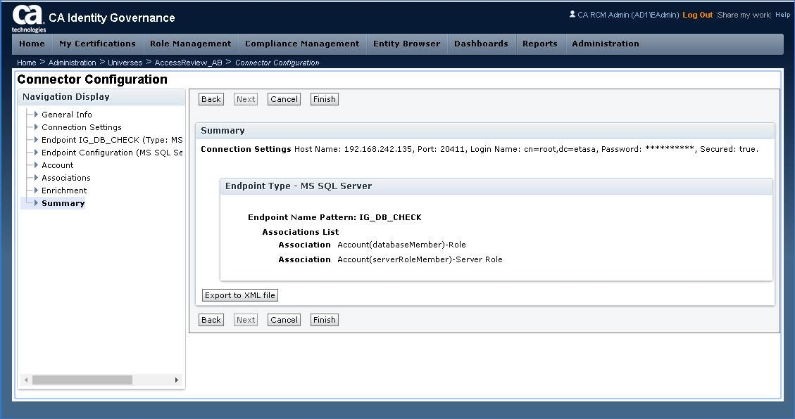Viewport: 795px width, 419px height.
Task: Click the top Cancel button
Action: coord(284,99)
